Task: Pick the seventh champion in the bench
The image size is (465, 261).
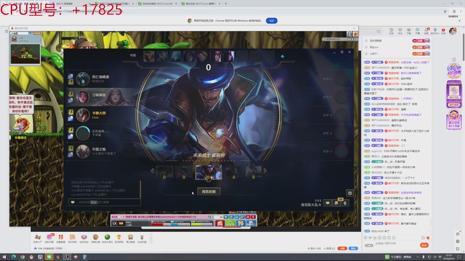Action: pos(229,56)
